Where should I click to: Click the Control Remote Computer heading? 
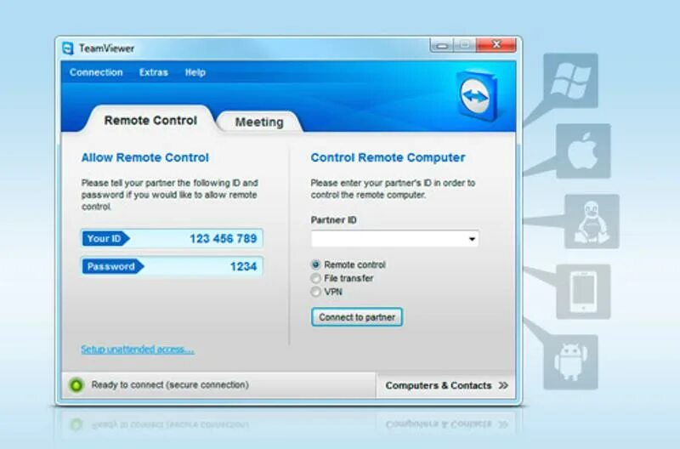[388, 157]
